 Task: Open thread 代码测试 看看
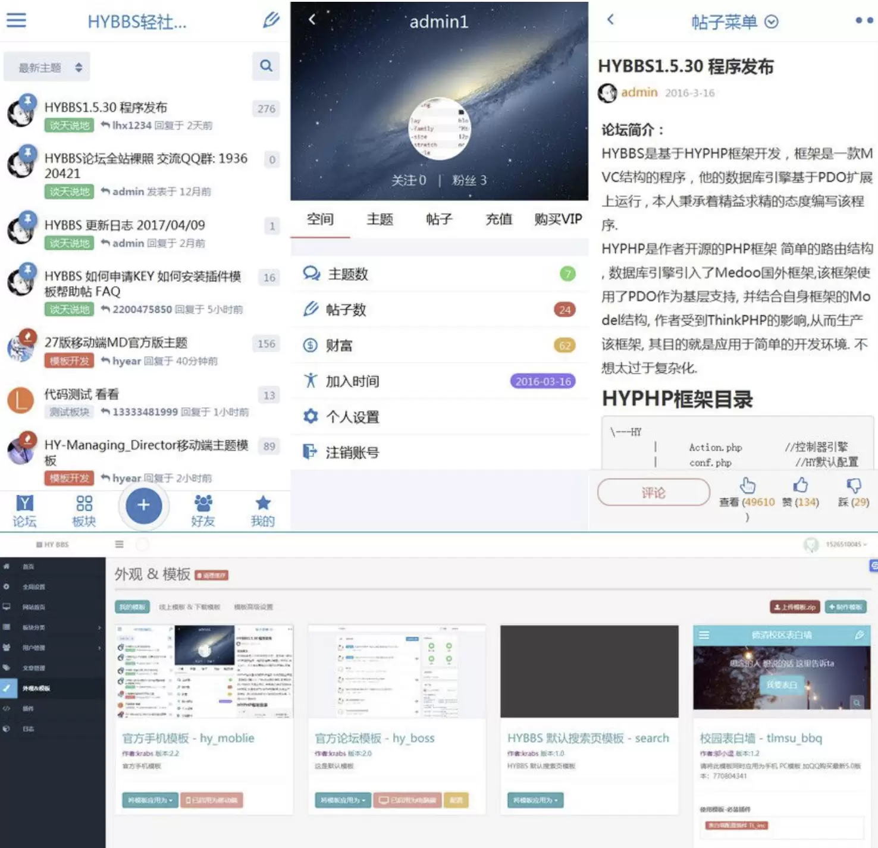click(81, 394)
